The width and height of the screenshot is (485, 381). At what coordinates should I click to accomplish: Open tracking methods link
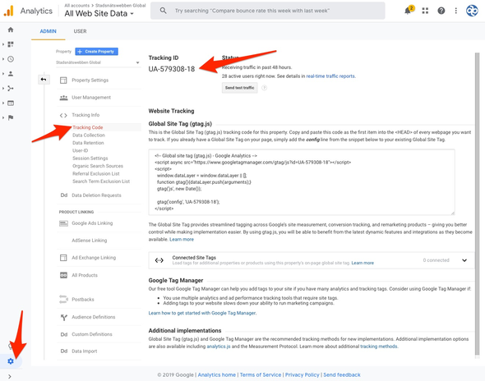(x=379, y=347)
